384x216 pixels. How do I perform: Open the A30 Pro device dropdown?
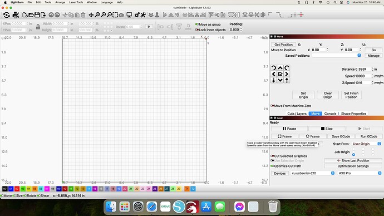(360, 173)
